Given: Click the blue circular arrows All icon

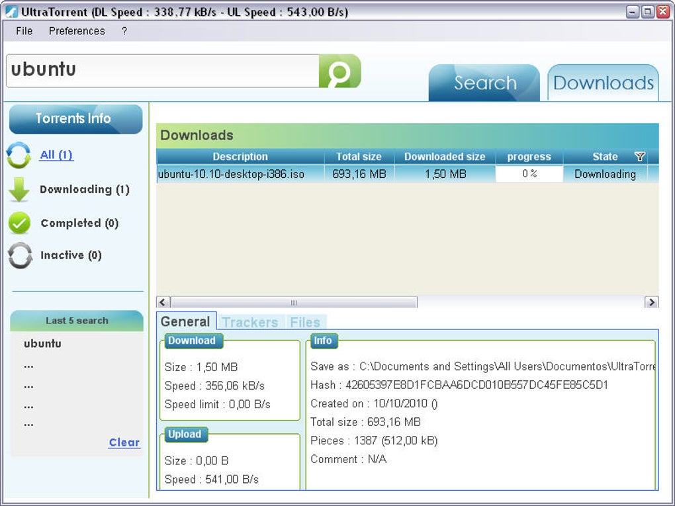Looking at the screenshot, I should [x=19, y=155].
